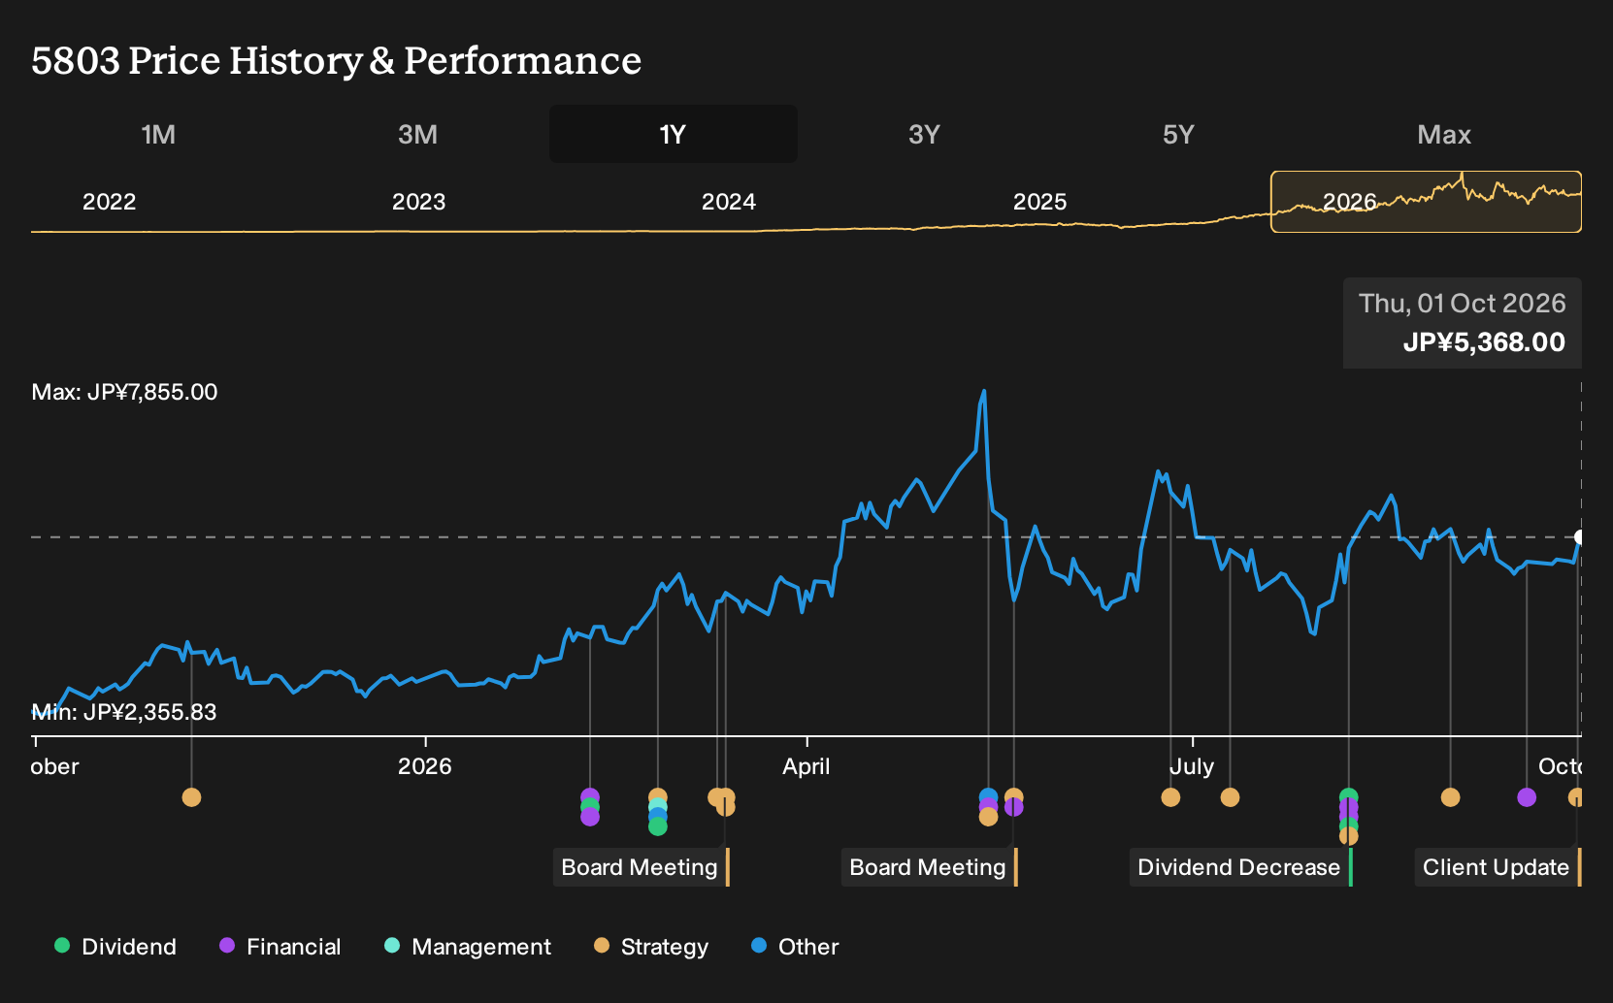Click green dot at bottom of four-dot stack
Viewport: 1613px width, 1003px height.
click(x=657, y=826)
